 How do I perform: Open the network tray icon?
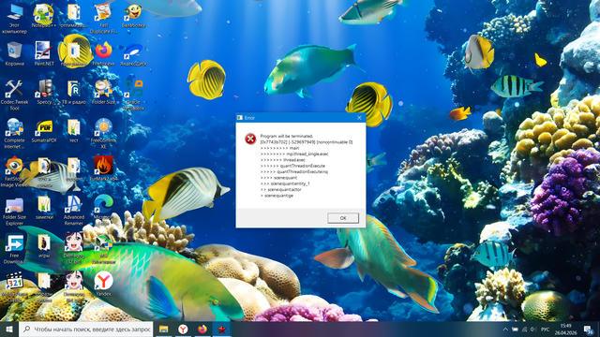[524, 330]
